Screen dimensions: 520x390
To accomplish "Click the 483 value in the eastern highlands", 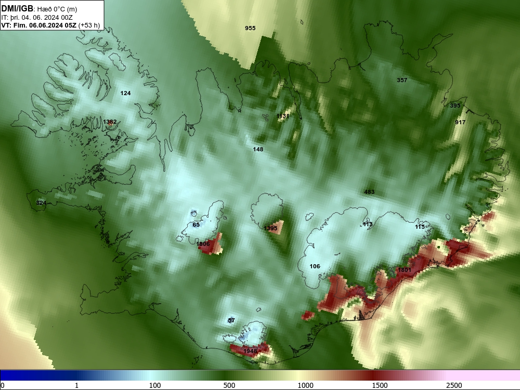I will coord(369,192).
